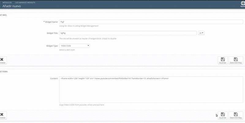Focus the Widget Title input field
Screen dimensions: 245x123
coord(128,33)
